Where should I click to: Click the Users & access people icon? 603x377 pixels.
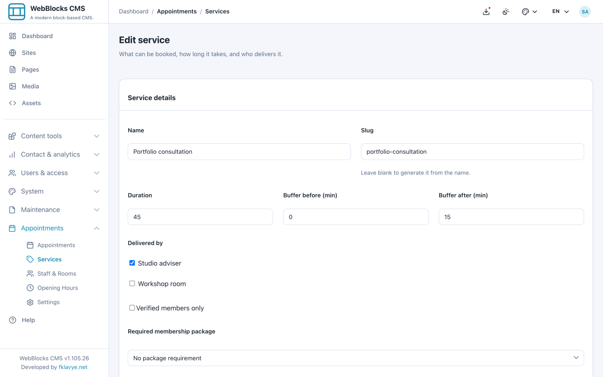coord(12,173)
